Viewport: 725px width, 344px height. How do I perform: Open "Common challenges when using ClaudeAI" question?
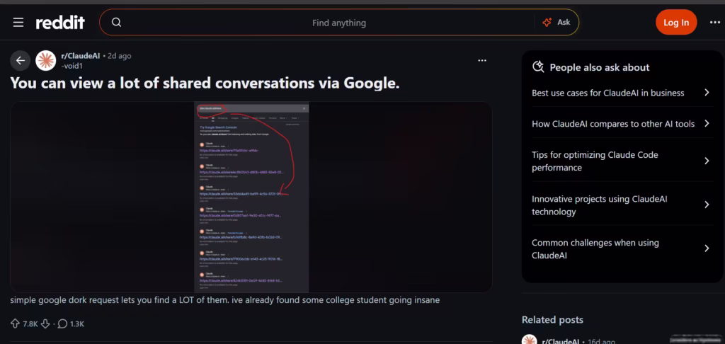pos(622,248)
